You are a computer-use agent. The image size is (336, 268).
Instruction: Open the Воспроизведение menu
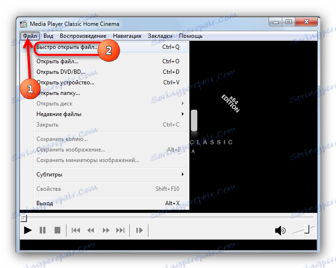coord(83,36)
